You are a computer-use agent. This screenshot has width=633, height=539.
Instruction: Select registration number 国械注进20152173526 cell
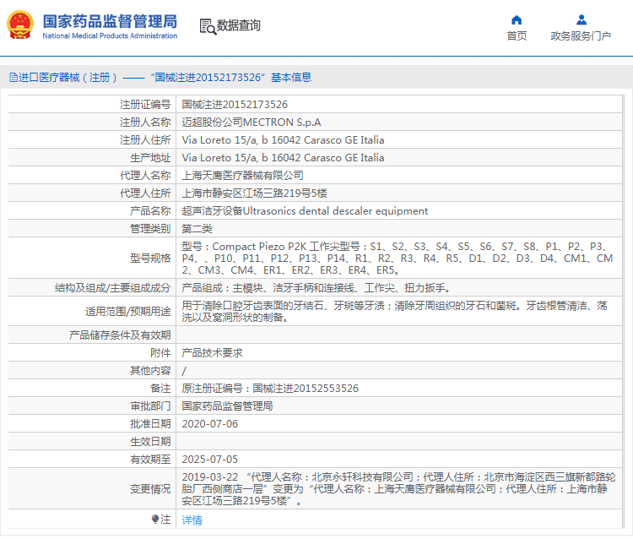[235, 105]
